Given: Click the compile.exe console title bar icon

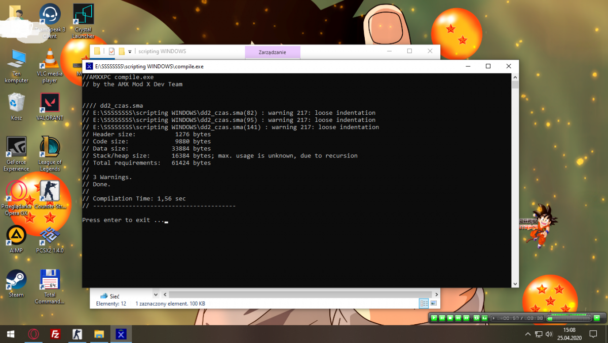Looking at the screenshot, I should click(89, 66).
